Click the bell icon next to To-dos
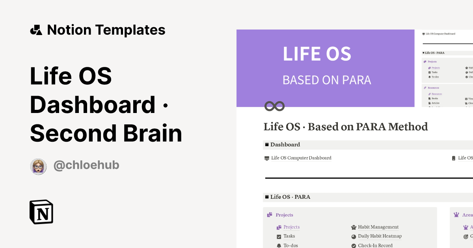 pyautogui.click(x=278, y=245)
